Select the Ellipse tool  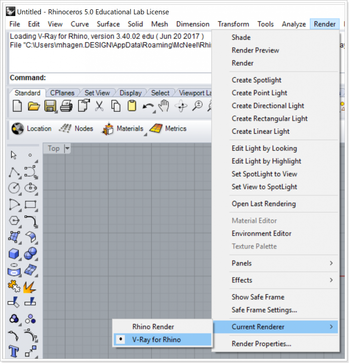30,188
